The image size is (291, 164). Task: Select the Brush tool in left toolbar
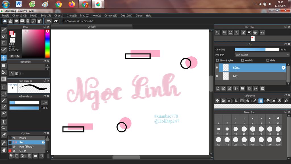coord(4,29)
